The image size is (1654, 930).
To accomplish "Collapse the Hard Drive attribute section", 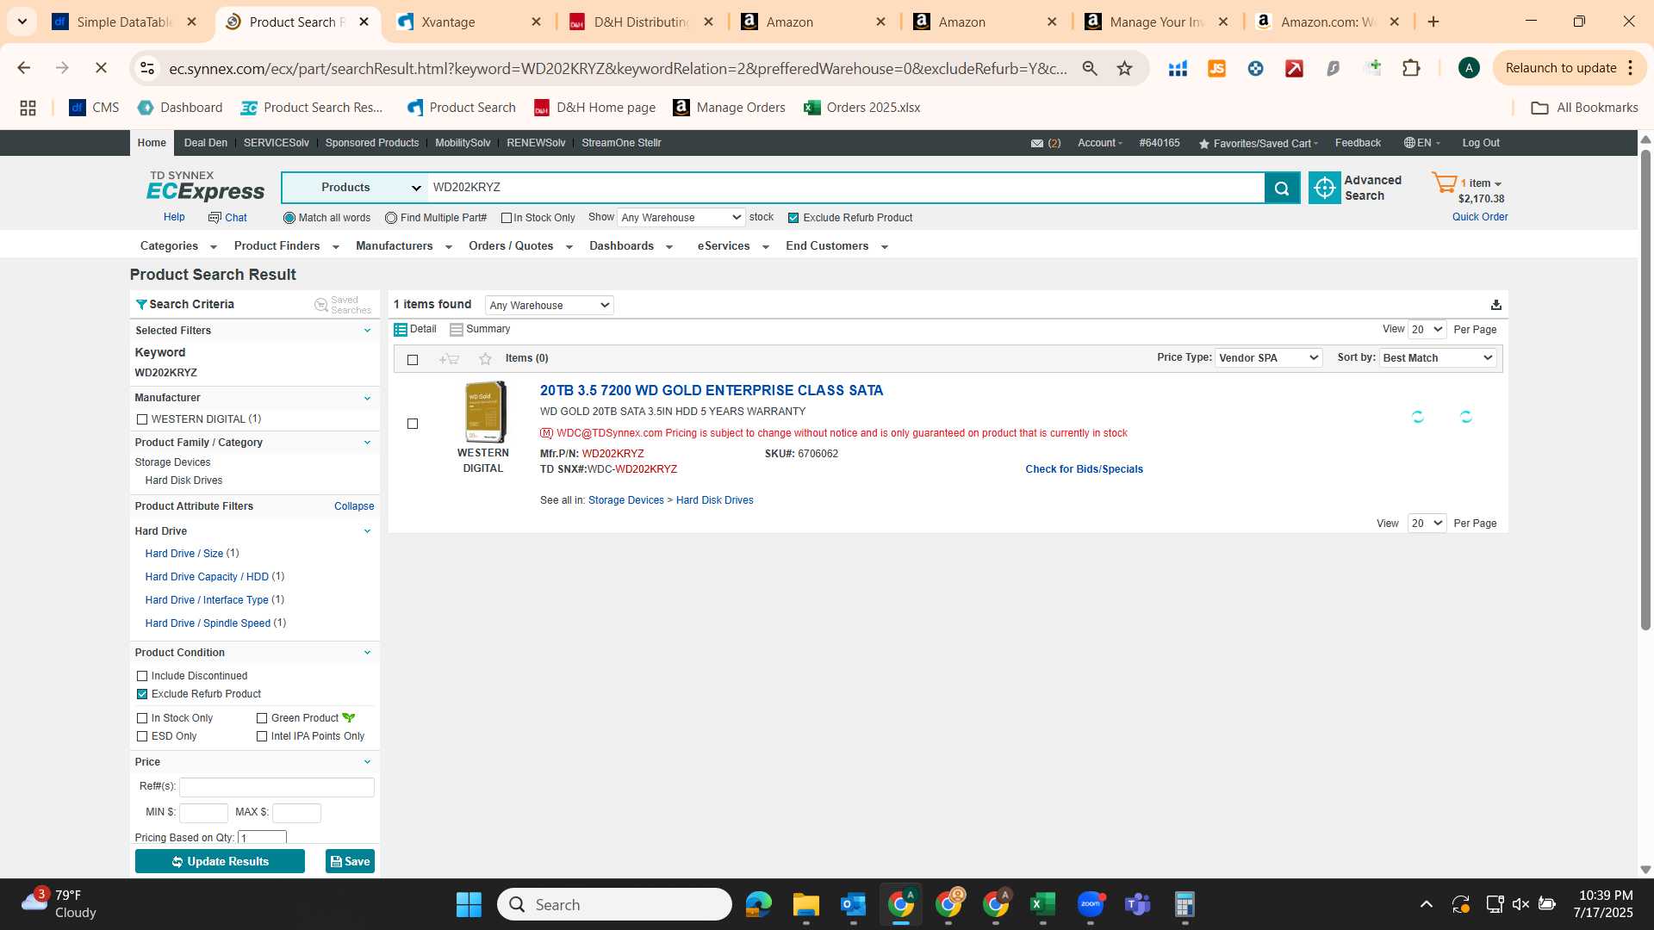I will (x=368, y=531).
